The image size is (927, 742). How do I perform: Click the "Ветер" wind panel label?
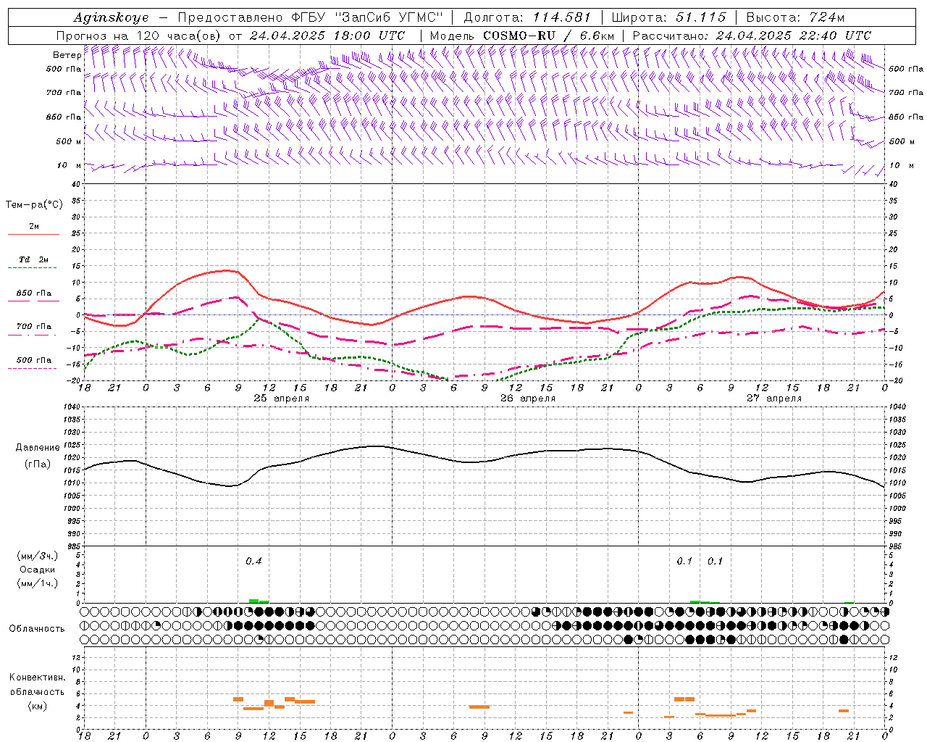(x=67, y=55)
